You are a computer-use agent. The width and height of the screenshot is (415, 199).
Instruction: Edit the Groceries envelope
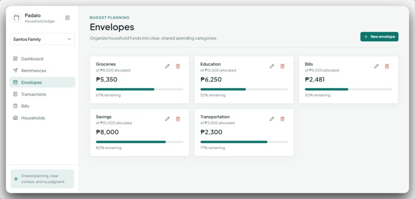click(167, 66)
